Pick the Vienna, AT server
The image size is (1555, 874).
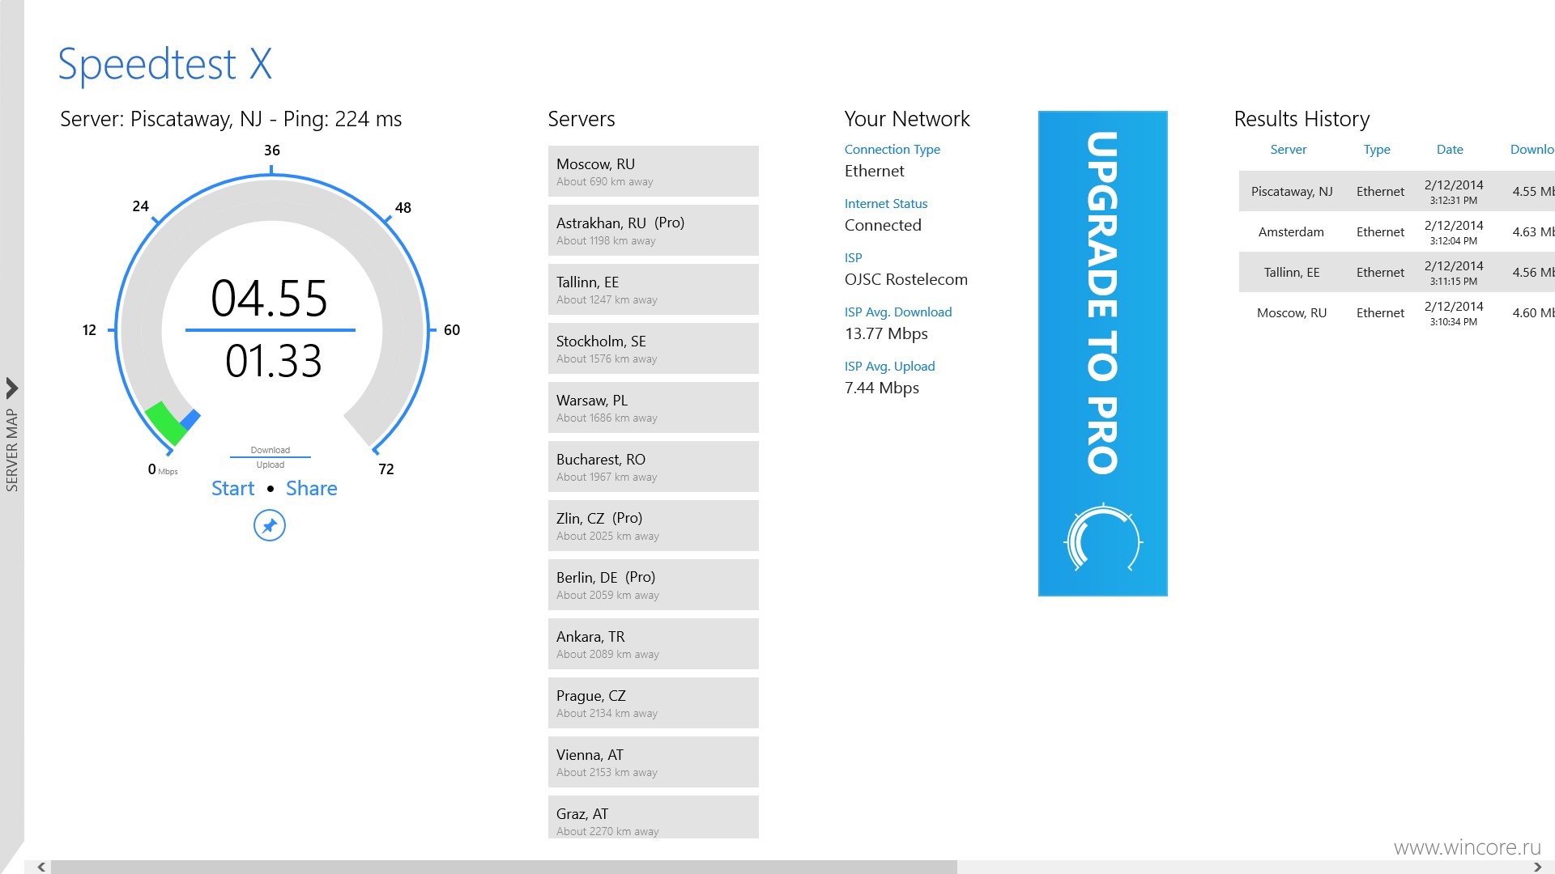[x=654, y=762]
